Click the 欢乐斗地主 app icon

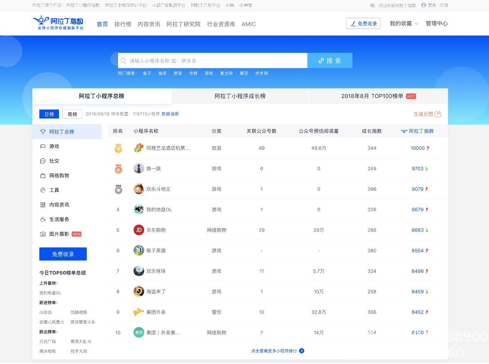click(139, 189)
